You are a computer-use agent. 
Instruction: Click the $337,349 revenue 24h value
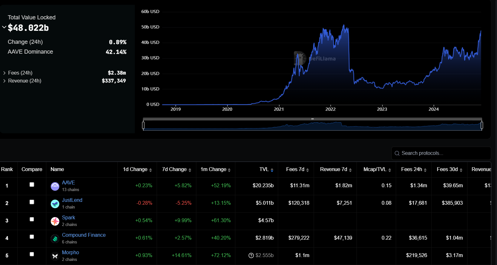[x=114, y=81]
